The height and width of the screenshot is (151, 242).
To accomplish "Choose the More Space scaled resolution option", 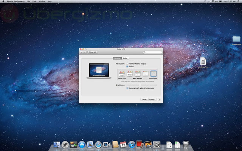I will (x=154, y=74).
